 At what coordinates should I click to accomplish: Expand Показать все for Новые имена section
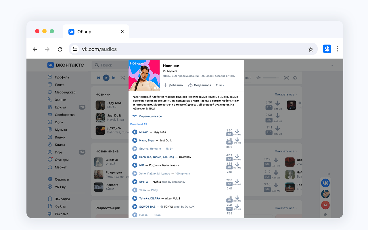pyautogui.click(x=286, y=151)
